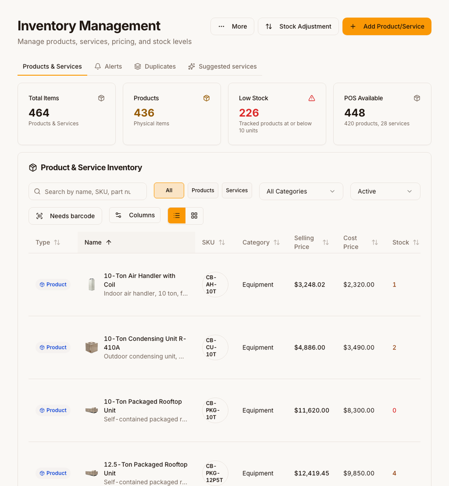449x486 pixels.
Task: Open the Alerts tab
Action: coord(108,67)
